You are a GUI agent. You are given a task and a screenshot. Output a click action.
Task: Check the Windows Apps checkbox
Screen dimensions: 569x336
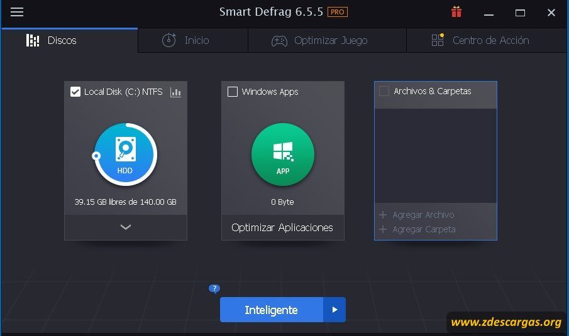233,92
